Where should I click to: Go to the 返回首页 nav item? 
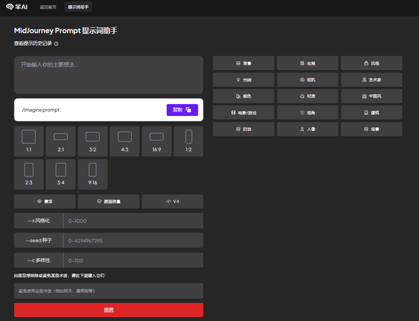[48, 7]
